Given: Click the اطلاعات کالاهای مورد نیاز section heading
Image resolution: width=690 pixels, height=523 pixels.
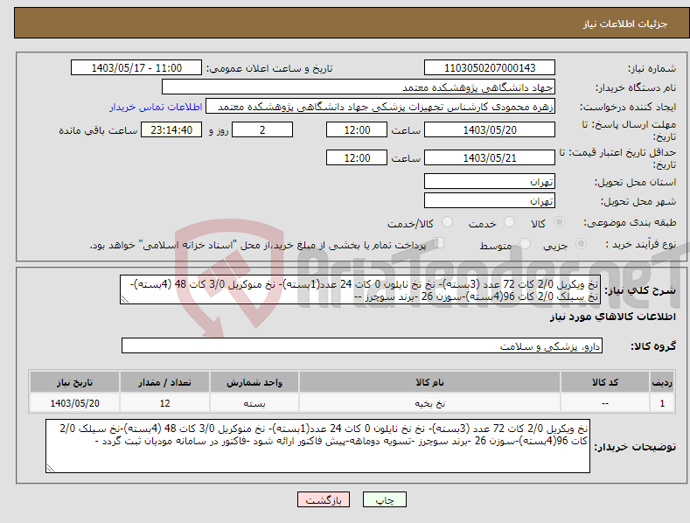Looking at the screenshot, I should coord(612,317).
